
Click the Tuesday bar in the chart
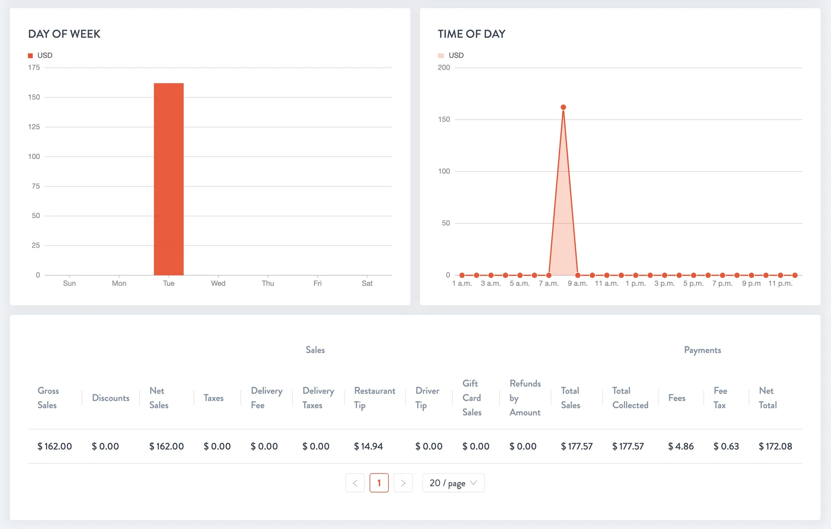click(169, 179)
